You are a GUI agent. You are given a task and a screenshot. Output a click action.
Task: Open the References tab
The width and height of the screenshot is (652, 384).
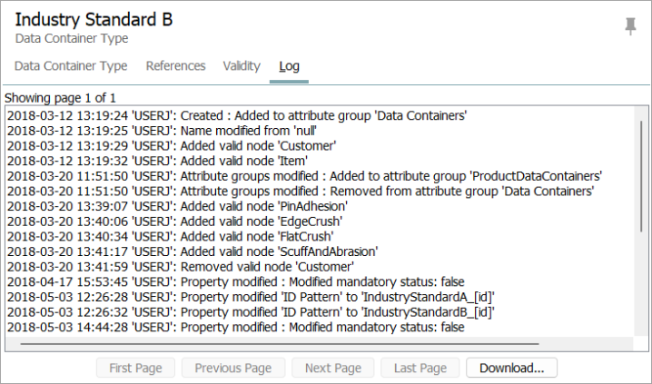click(175, 66)
